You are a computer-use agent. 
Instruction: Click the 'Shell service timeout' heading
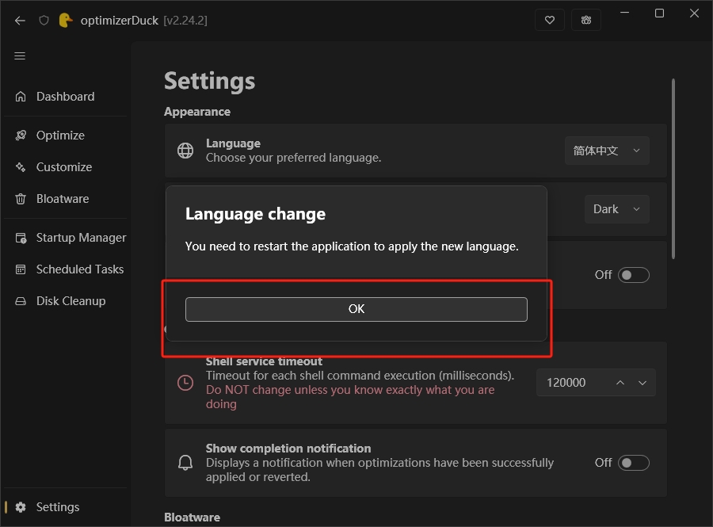(x=264, y=361)
